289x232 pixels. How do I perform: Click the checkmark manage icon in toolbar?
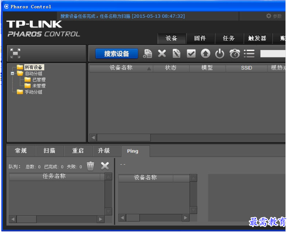coord(191,54)
